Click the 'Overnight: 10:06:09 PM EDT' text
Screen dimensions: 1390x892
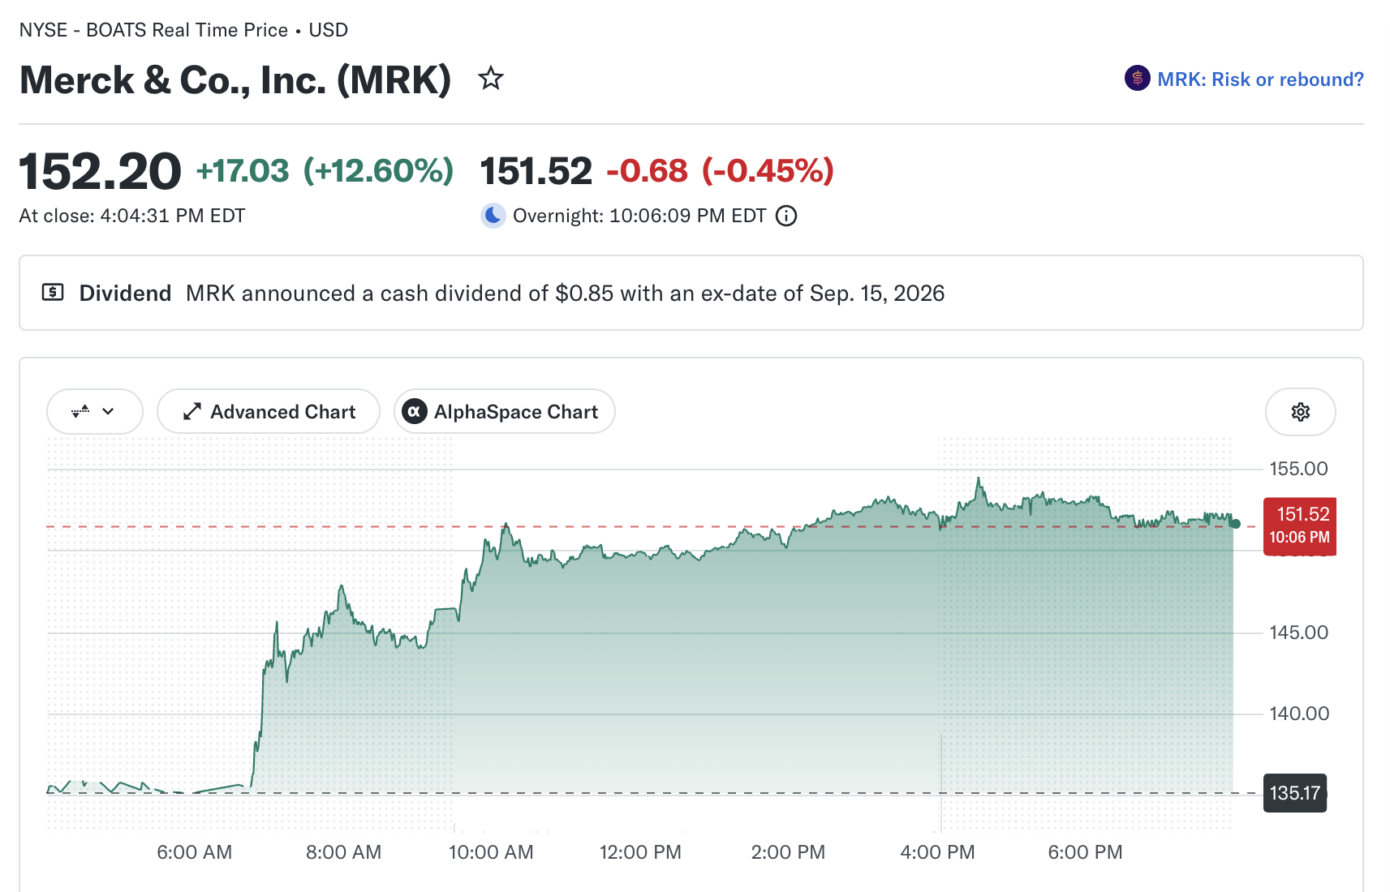tap(639, 216)
